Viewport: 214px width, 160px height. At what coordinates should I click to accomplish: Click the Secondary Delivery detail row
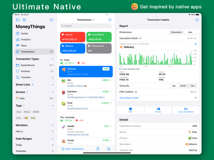click(x=158, y=144)
